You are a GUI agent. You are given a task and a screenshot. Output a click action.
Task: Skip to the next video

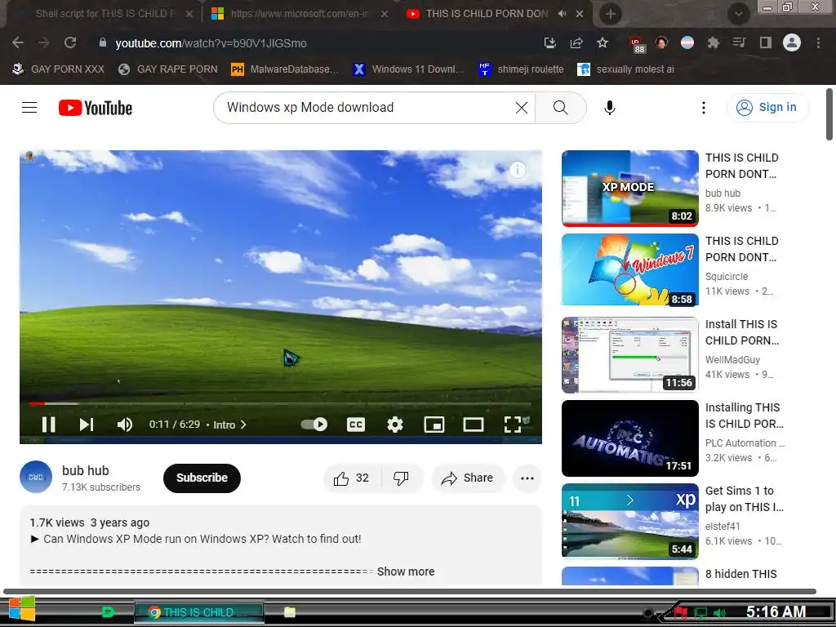pyautogui.click(x=87, y=425)
